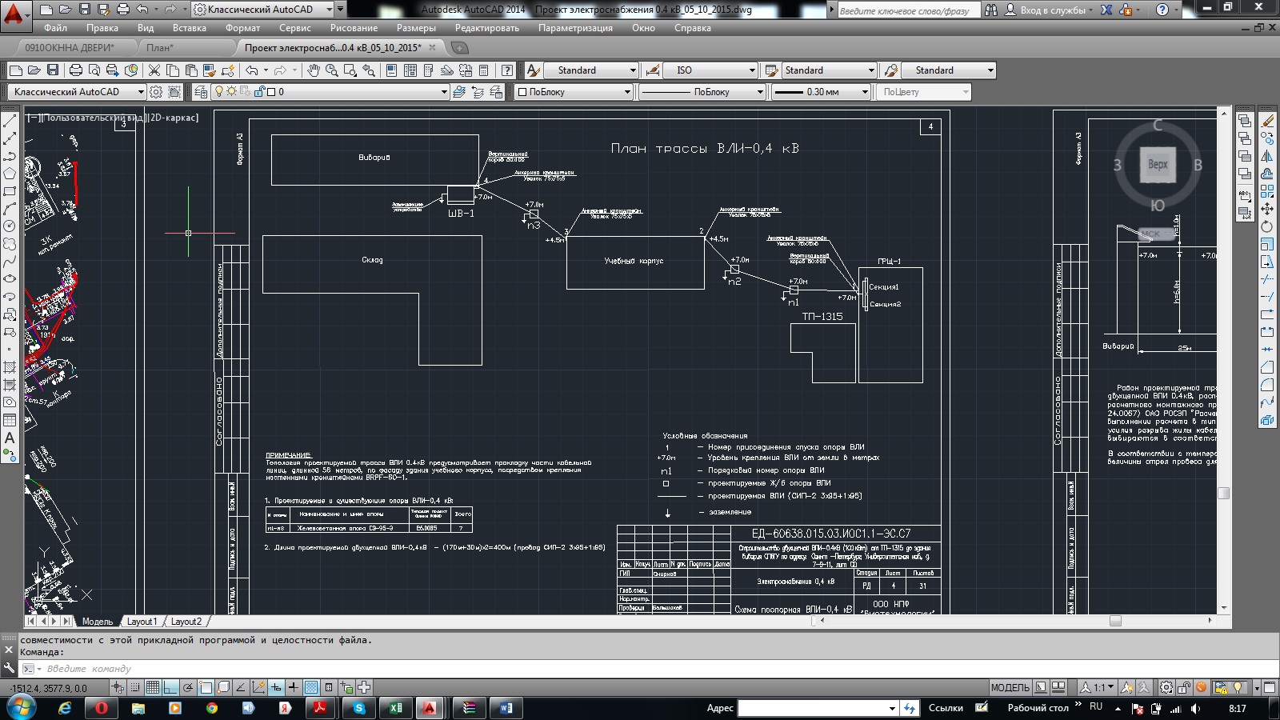1280x720 pixels.
Task: Click the Undo arrow in standard toolbar
Action: pos(251,70)
